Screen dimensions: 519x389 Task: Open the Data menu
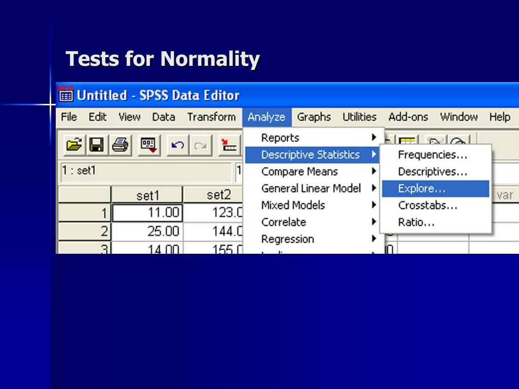[x=164, y=117]
